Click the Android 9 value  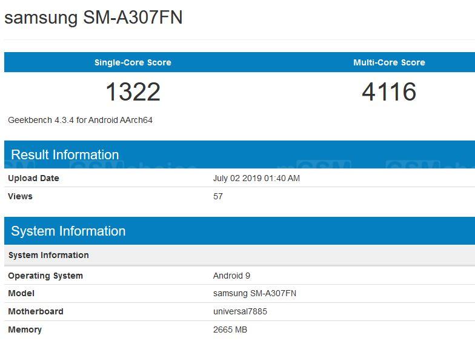click(231, 276)
